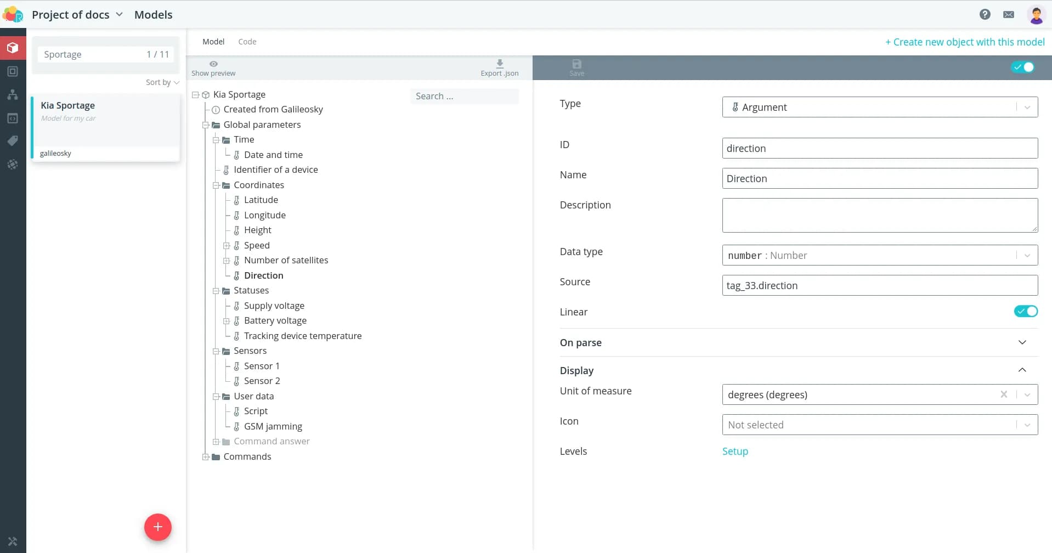Toggle the enabled switch in header bar
This screenshot has width=1052, height=553.
1023,67
